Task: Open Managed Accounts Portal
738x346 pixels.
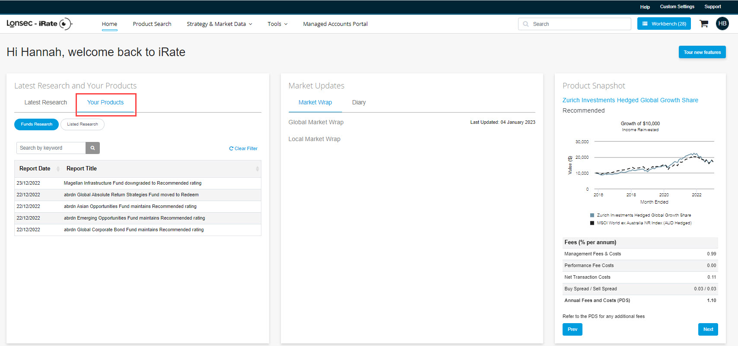Action: click(335, 24)
